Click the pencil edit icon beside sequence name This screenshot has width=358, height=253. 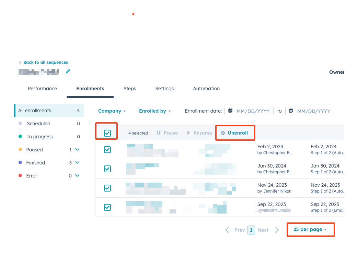[68, 71]
